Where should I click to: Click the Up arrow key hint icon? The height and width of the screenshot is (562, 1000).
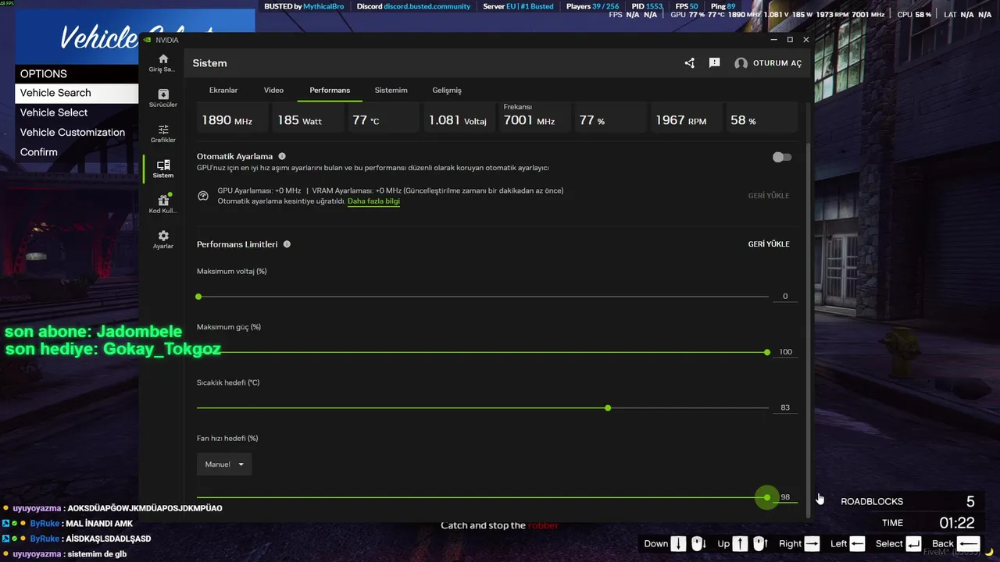pos(740,544)
